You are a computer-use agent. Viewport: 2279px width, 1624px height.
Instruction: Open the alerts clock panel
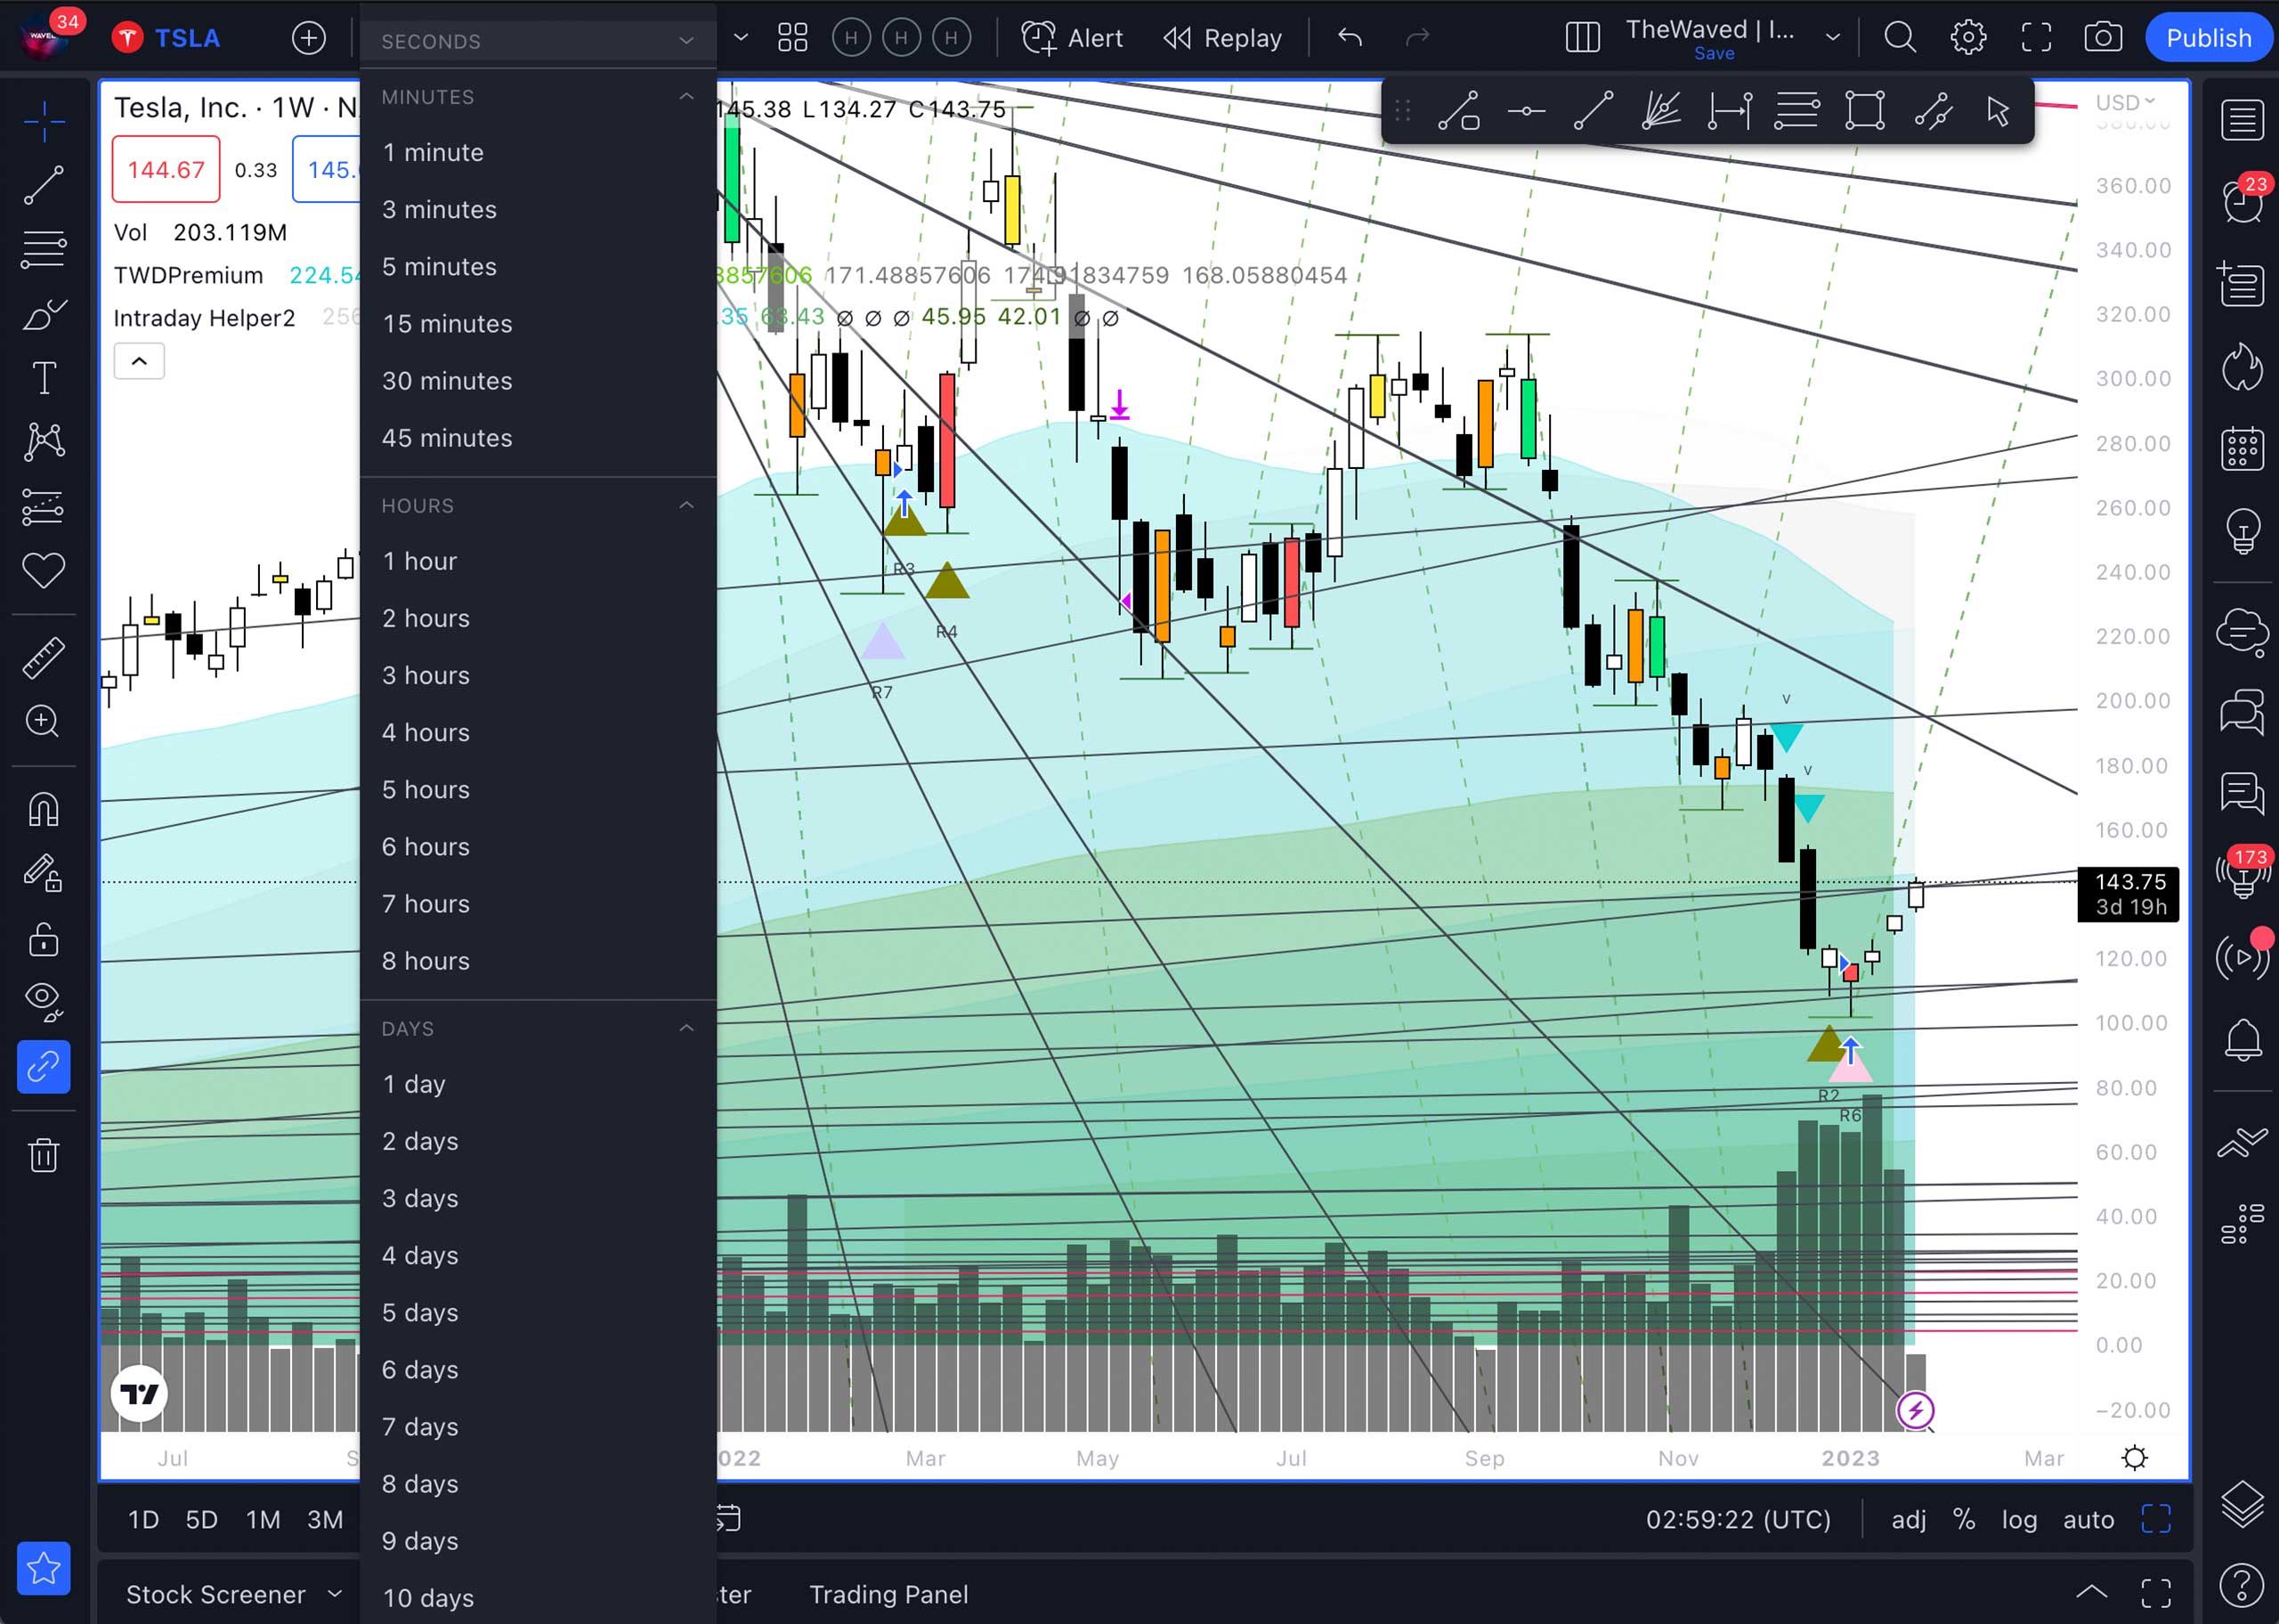coord(2242,201)
